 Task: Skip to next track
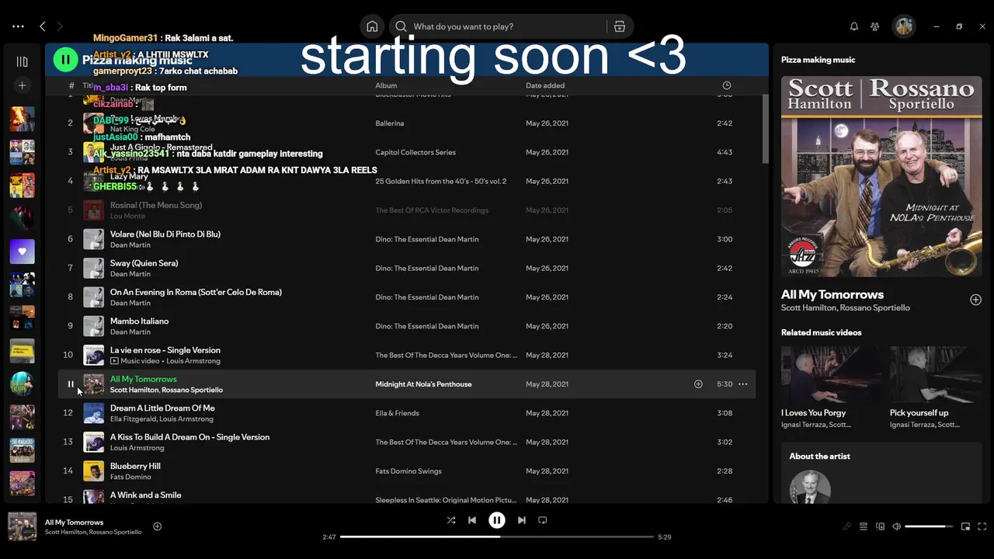point(522,520)
